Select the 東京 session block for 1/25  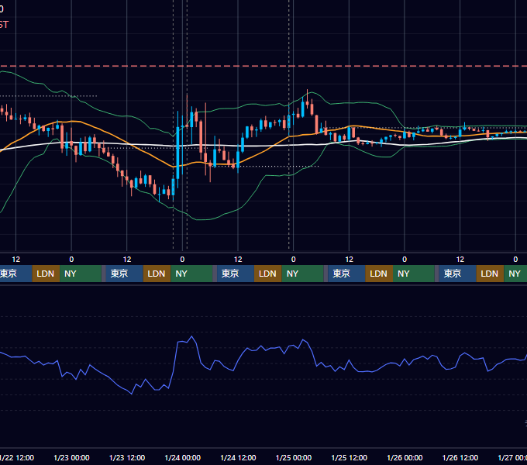pos(347,274)
